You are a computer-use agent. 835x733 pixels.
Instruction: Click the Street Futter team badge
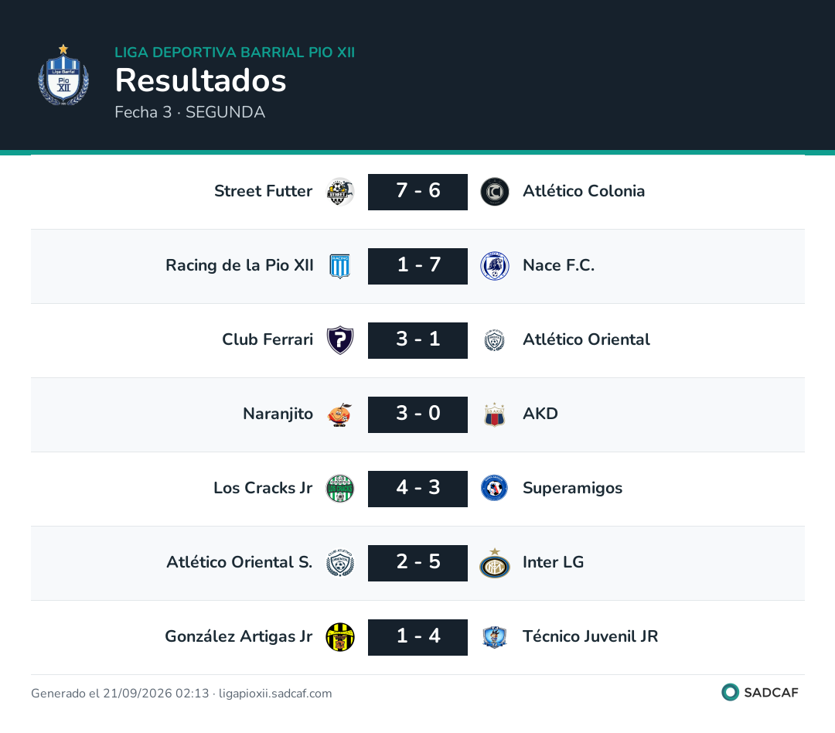[x=339, y=192]
